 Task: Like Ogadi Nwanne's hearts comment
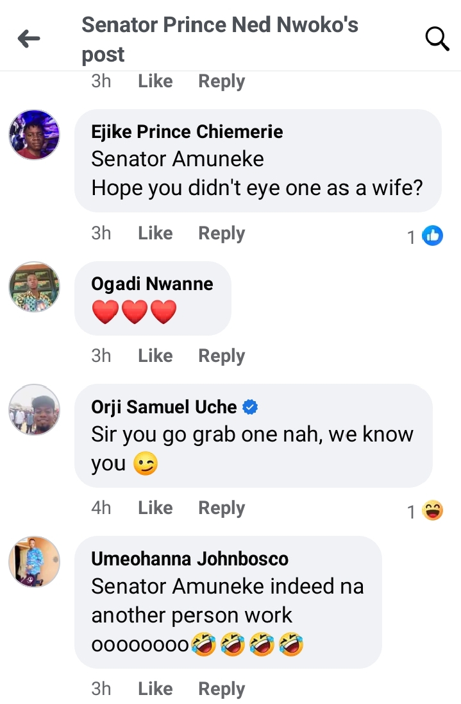[x=155, y=356]
